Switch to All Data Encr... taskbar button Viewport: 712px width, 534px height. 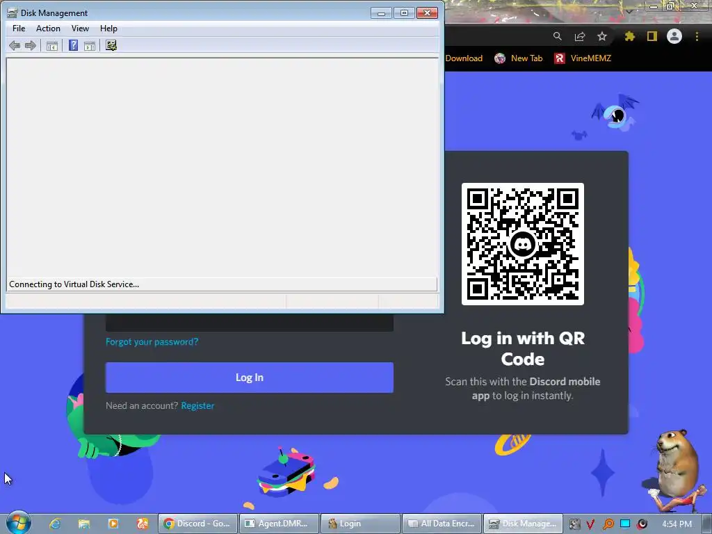point(442,524)
